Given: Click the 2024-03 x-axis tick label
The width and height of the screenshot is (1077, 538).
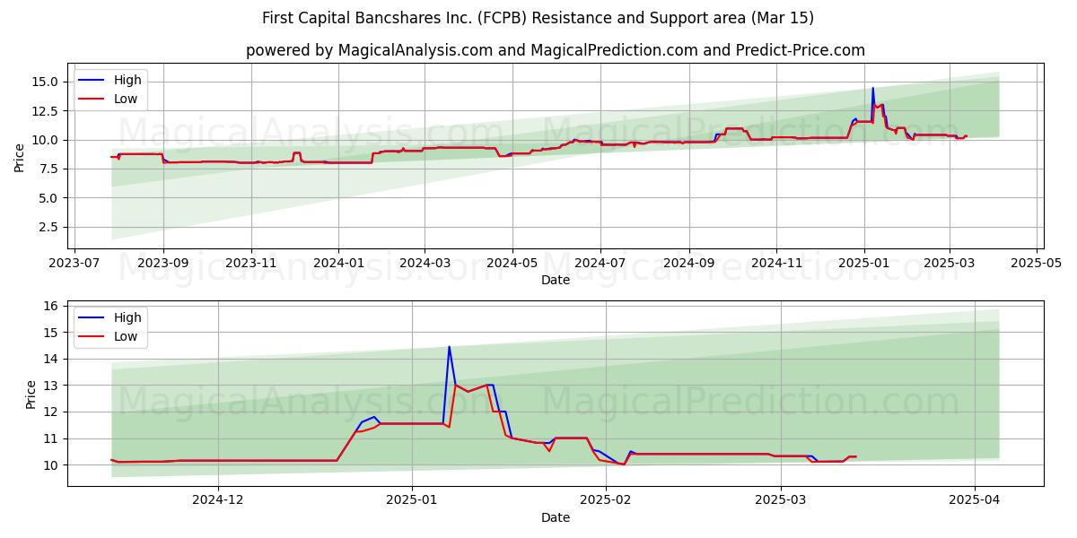Looking at the screenshot, I should pos(425,264).
